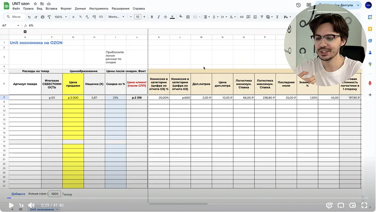
Task: Increase decimal places
Action: [94, 17]
